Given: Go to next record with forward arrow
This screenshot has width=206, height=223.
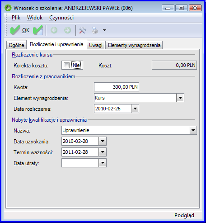Looking at the screenshot, I should click(67, 30).
